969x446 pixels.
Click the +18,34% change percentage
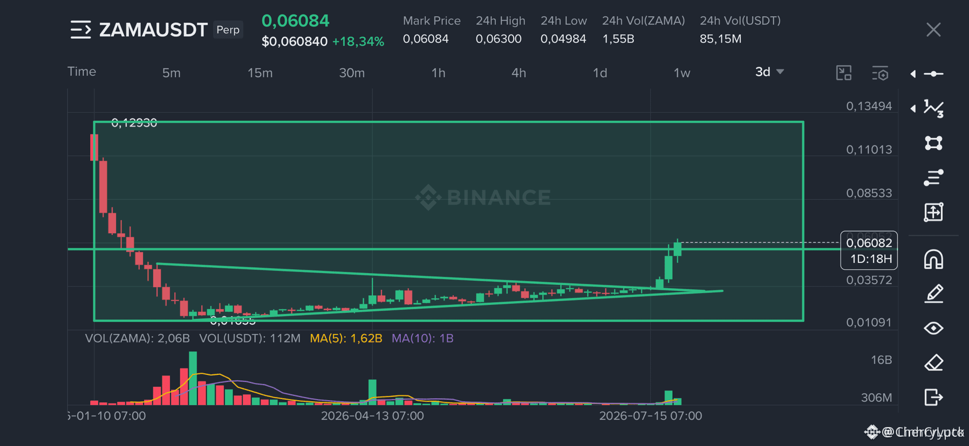[358, 41]
